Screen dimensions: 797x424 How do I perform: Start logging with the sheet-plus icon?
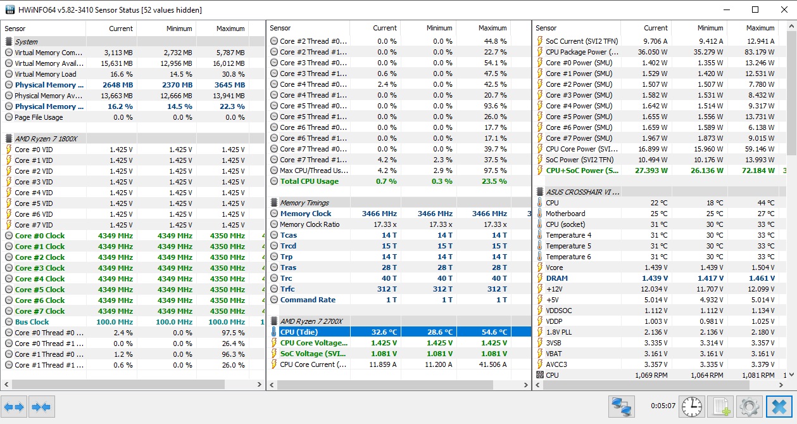click(x=720, y=406)
